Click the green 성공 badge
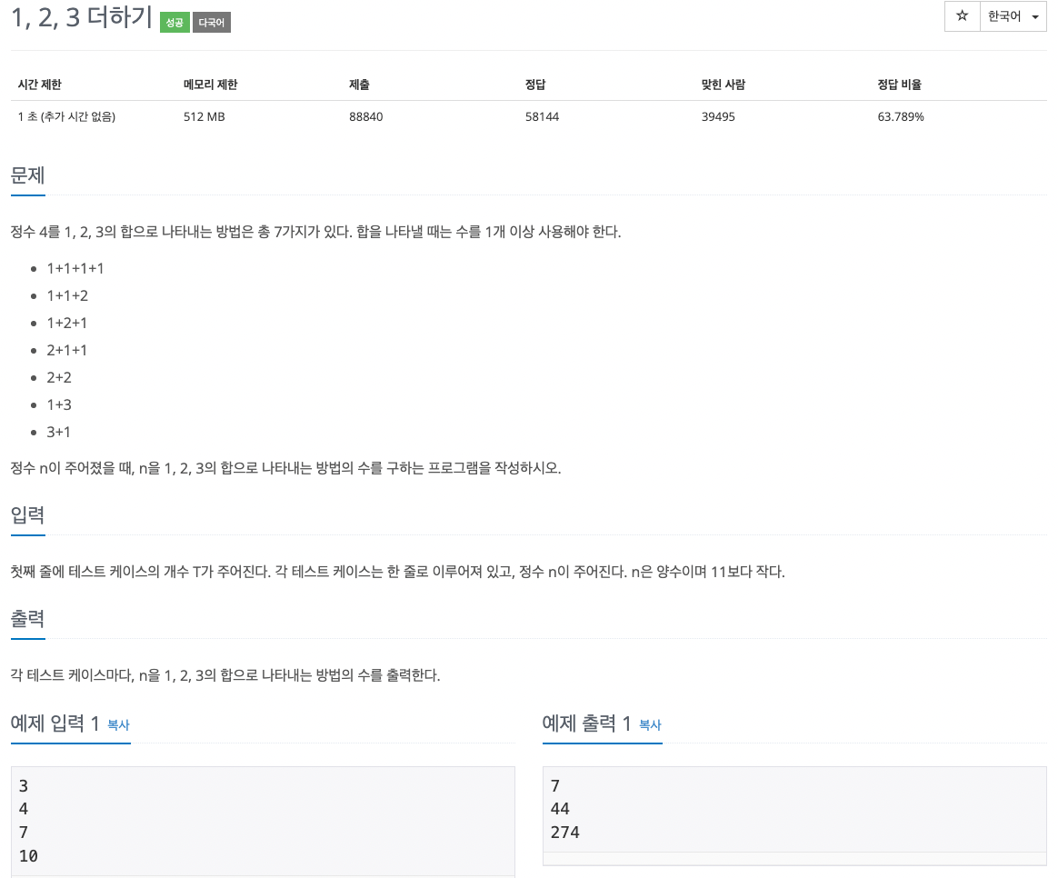Viewport: 1058px width, 878px height. (x=175, y=22)
